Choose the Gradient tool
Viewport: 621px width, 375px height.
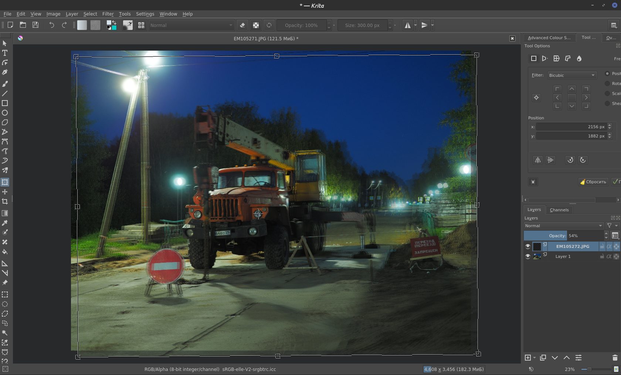coord(5,213)
